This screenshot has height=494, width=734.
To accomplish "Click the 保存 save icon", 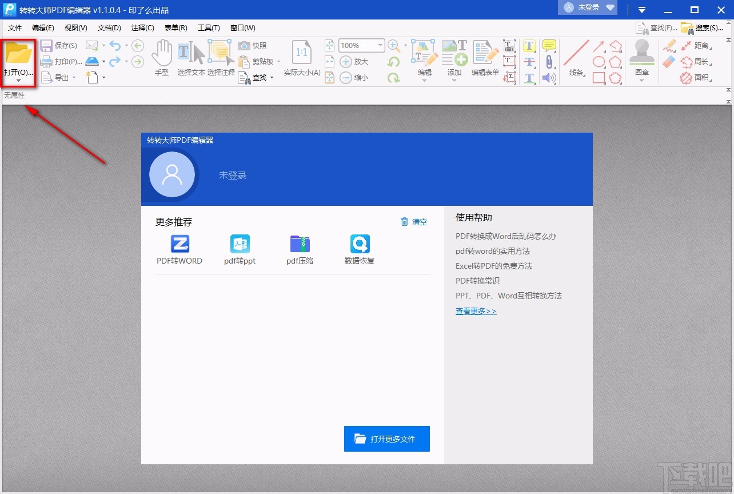I will pyautogui.click(x=46, y=45).
